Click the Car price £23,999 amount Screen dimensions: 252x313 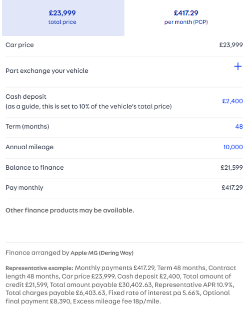click(231, 45)
